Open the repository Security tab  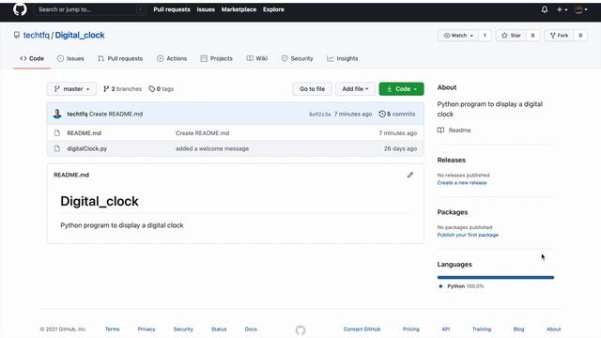tap(297, 58)
